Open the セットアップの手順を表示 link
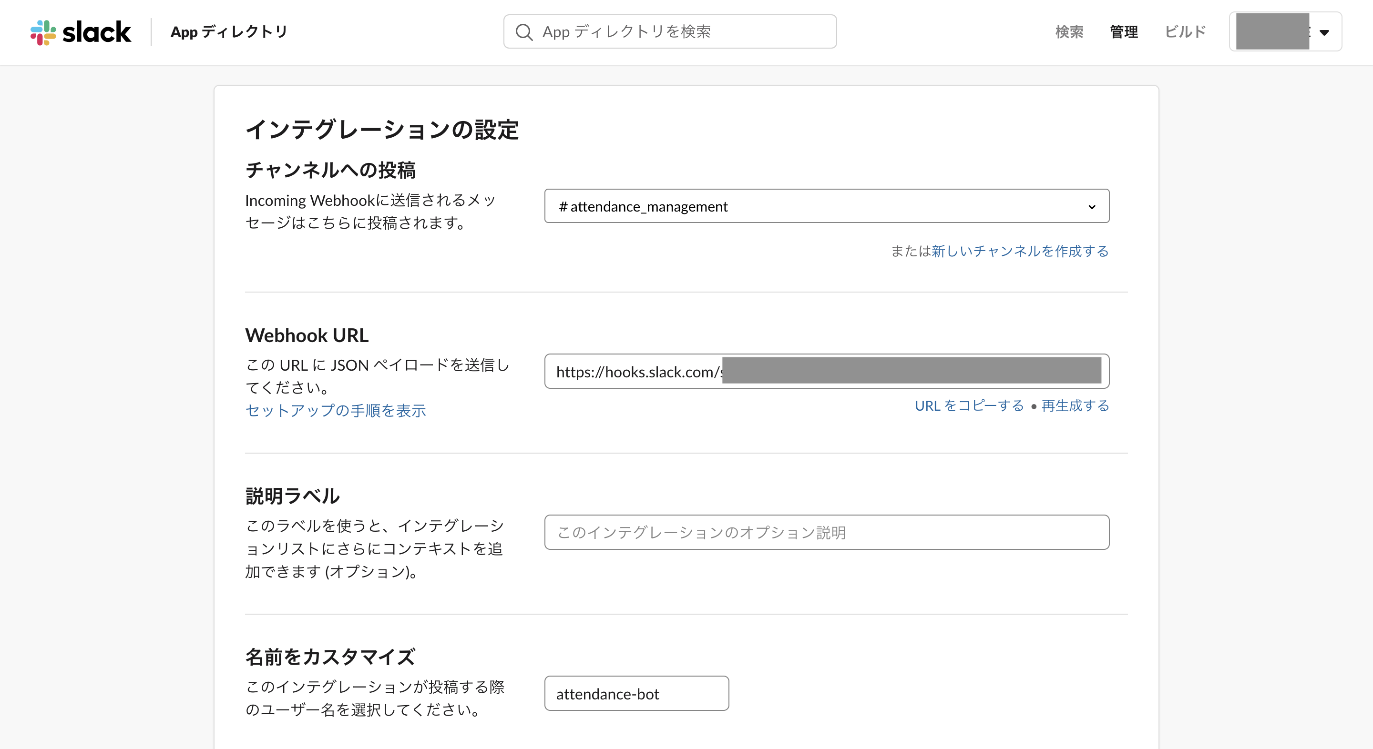The image size is (1373, 749). tap(336, 410)
